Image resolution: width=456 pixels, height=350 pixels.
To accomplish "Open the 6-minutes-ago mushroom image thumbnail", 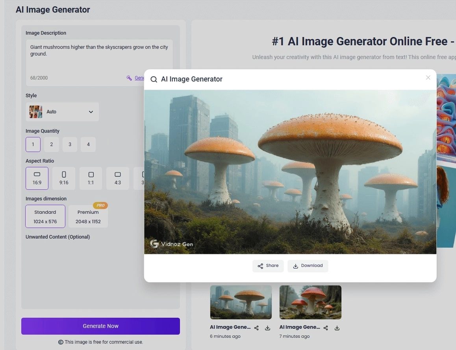I will [x=241, y=302].
